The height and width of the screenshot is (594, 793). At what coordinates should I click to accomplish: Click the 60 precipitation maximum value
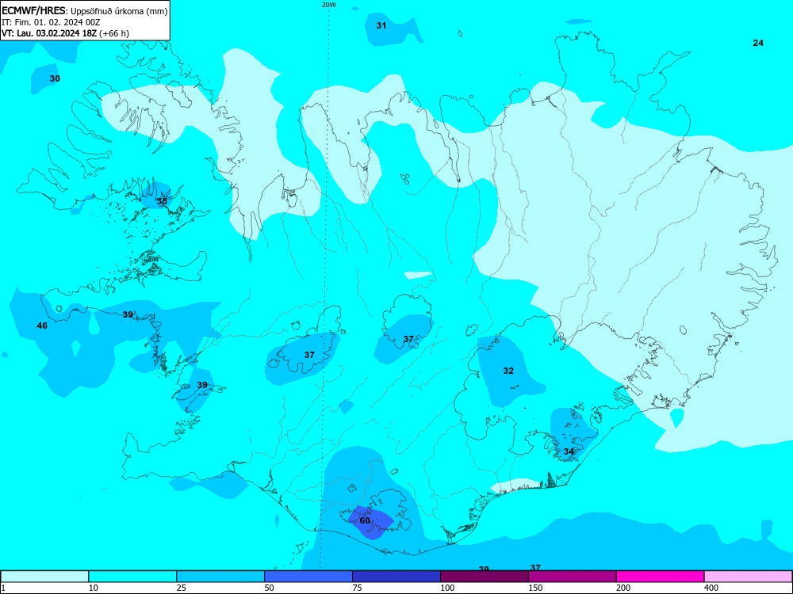[x=365, y=520]
